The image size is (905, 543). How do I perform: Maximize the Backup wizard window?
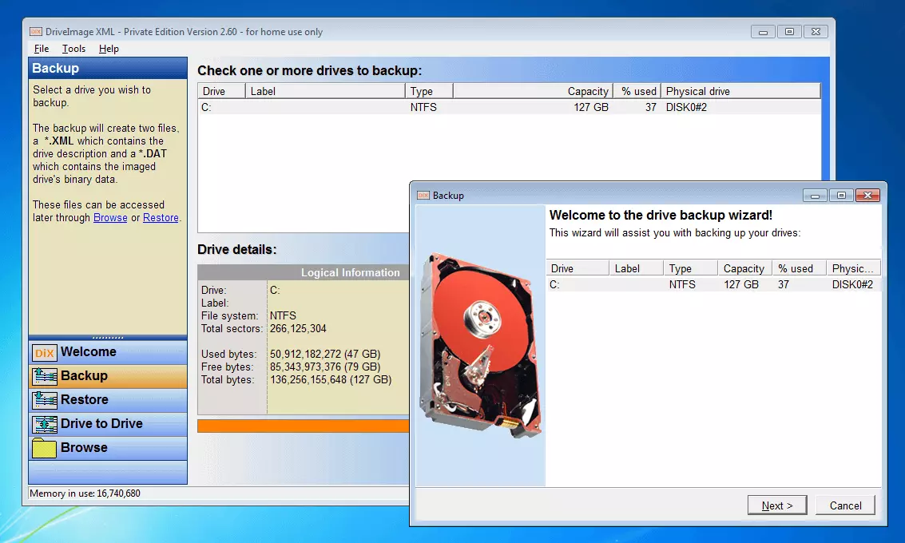coord(841,196)
